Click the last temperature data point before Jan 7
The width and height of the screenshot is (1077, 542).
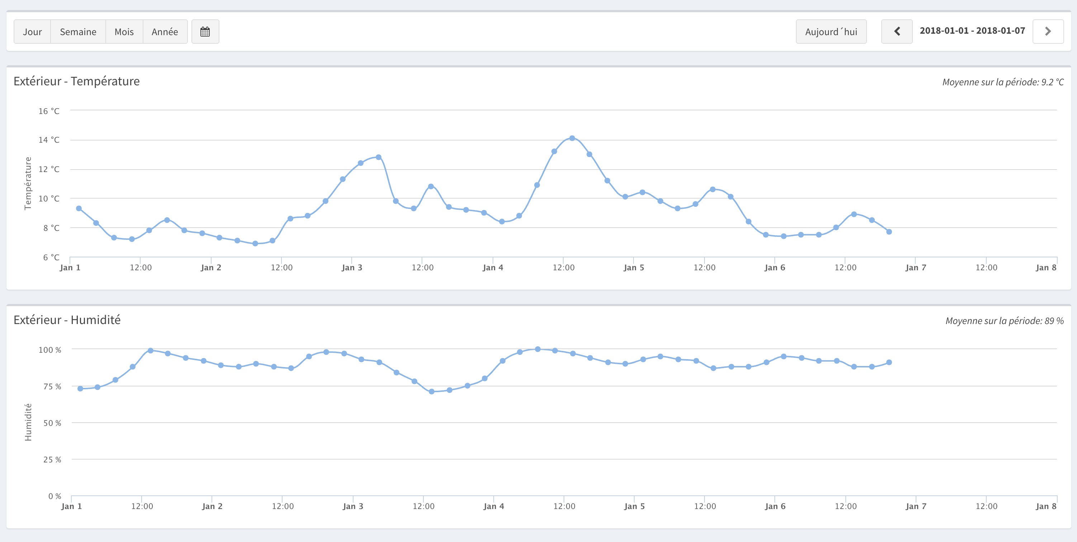[889, 232]
